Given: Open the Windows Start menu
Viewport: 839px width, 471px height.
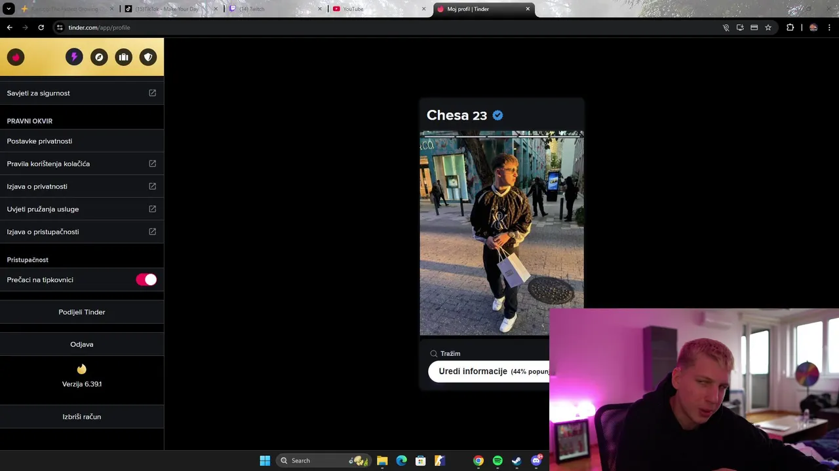Looking at the screenshot, I should (x=265, y=461).
